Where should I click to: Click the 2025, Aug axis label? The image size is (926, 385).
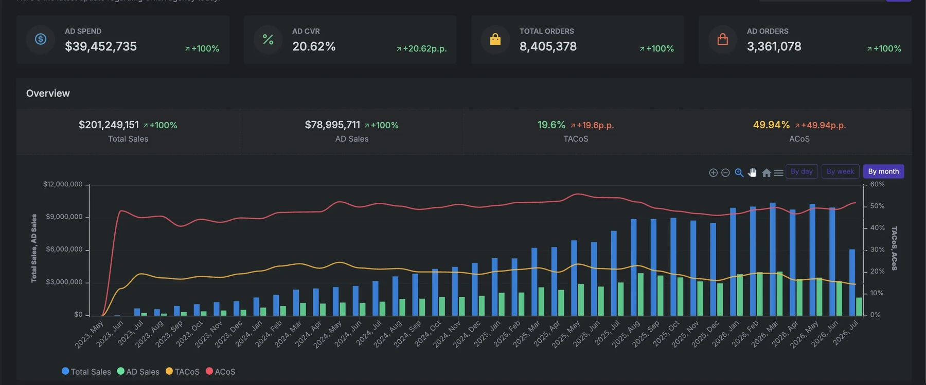pos(626,334)
